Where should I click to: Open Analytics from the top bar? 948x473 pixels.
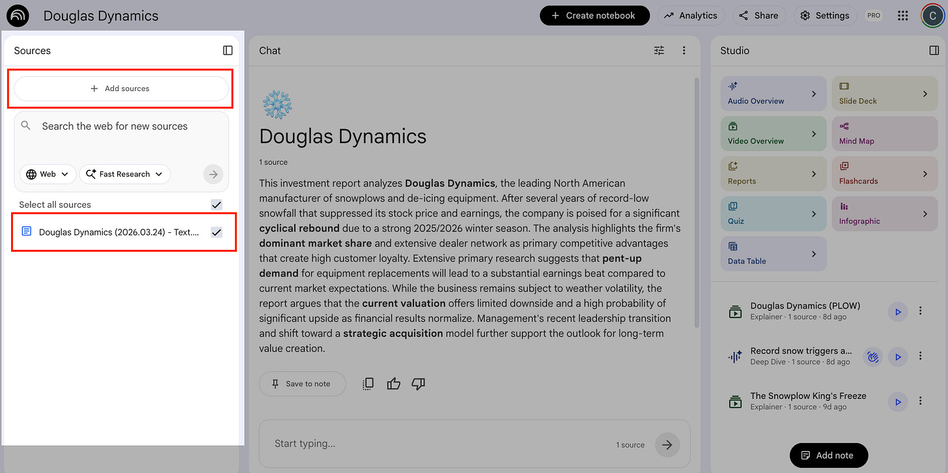691,15
